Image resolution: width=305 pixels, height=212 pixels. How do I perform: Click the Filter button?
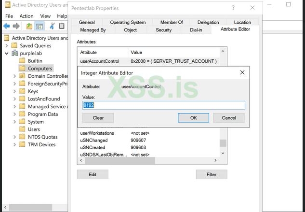[212, 174]
